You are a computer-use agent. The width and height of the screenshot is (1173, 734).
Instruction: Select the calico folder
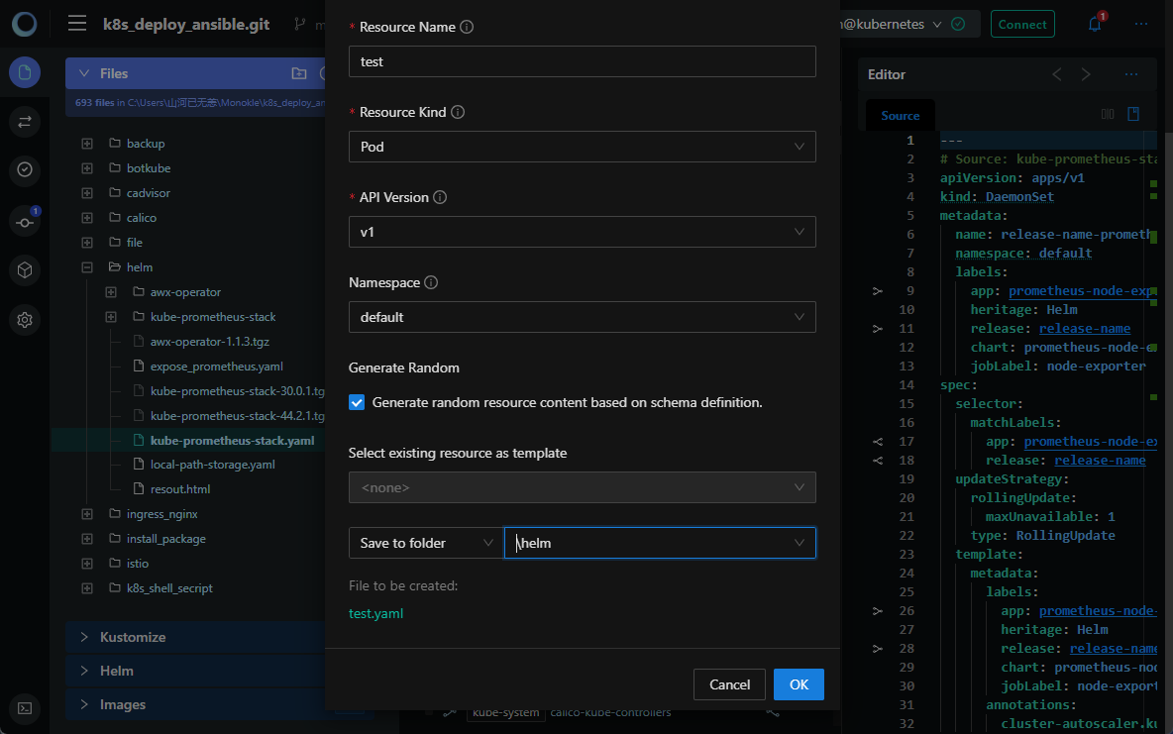(142, 218)
